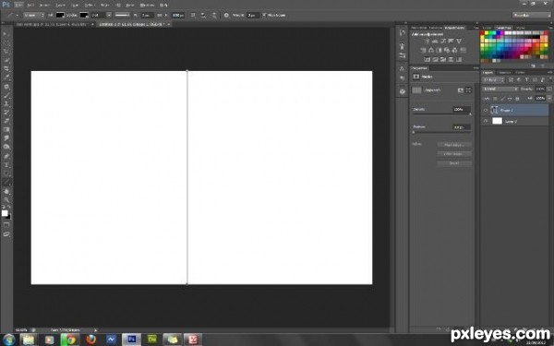Screen dimensions: 554x346
Task: Open the layer Opacity slider arrow
Action: tap(549, 89)
